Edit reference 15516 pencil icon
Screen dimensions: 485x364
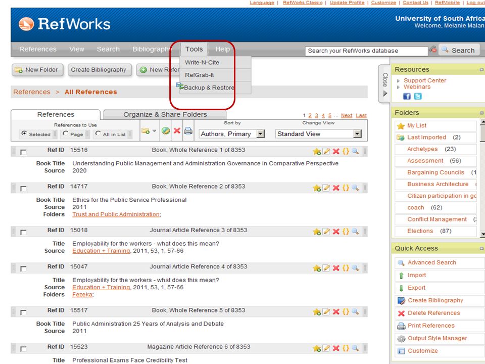326,151
